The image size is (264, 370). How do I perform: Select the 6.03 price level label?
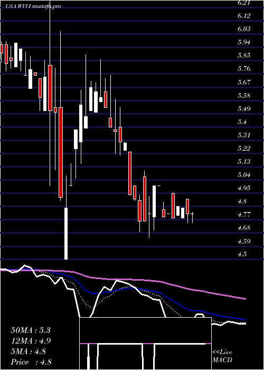[x=244, y=29]
